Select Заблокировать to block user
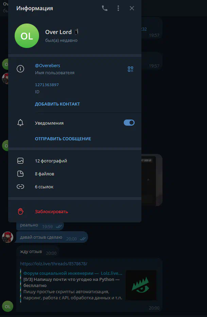Screen dimensions: 207x317 click(51, 212)
